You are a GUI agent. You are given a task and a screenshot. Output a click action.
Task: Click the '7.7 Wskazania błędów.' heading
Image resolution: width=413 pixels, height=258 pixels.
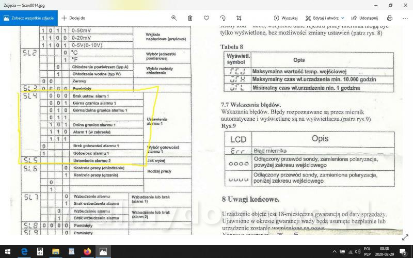[x=251, y=105]
